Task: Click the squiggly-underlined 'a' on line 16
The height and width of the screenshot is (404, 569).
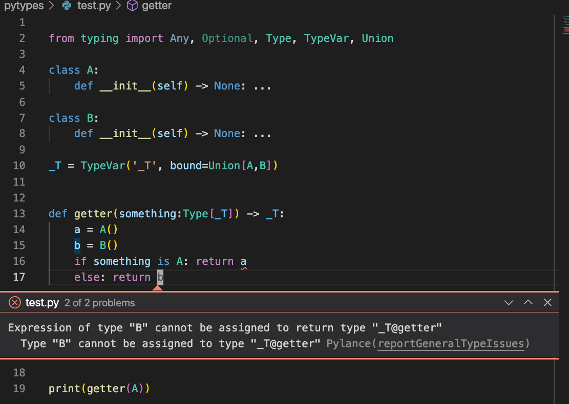Action: 242,261
